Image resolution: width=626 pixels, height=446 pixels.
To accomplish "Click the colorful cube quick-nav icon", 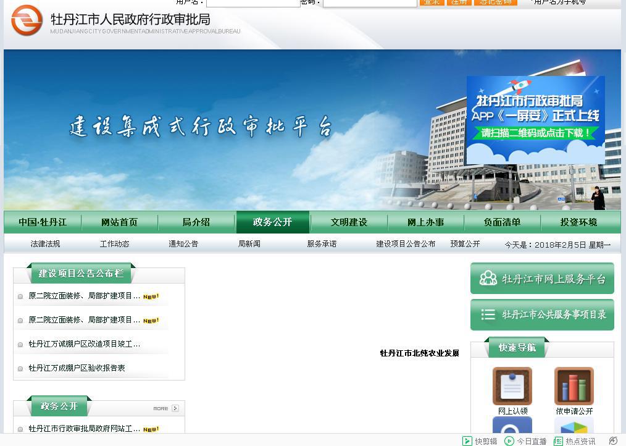I will pos(574,427).
